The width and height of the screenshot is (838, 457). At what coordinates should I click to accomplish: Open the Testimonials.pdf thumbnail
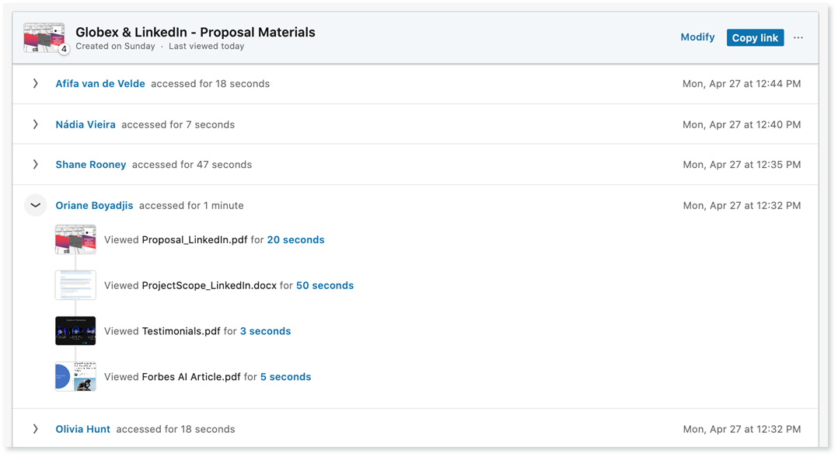click(75, 330)
